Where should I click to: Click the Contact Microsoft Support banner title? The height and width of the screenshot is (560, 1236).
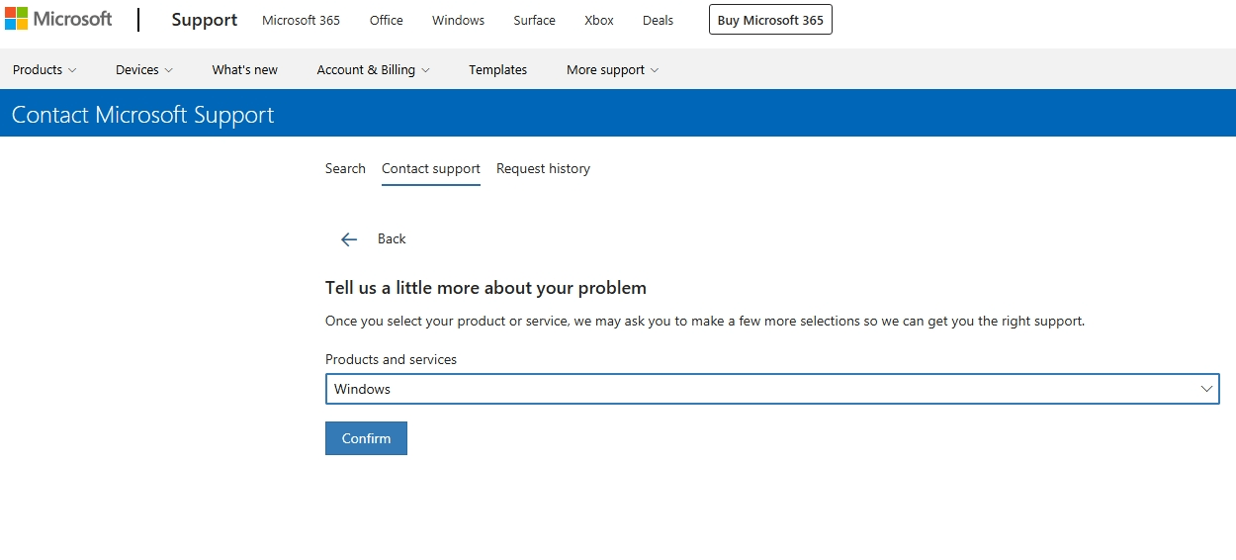pyautogui.click(x=143, y=115)
